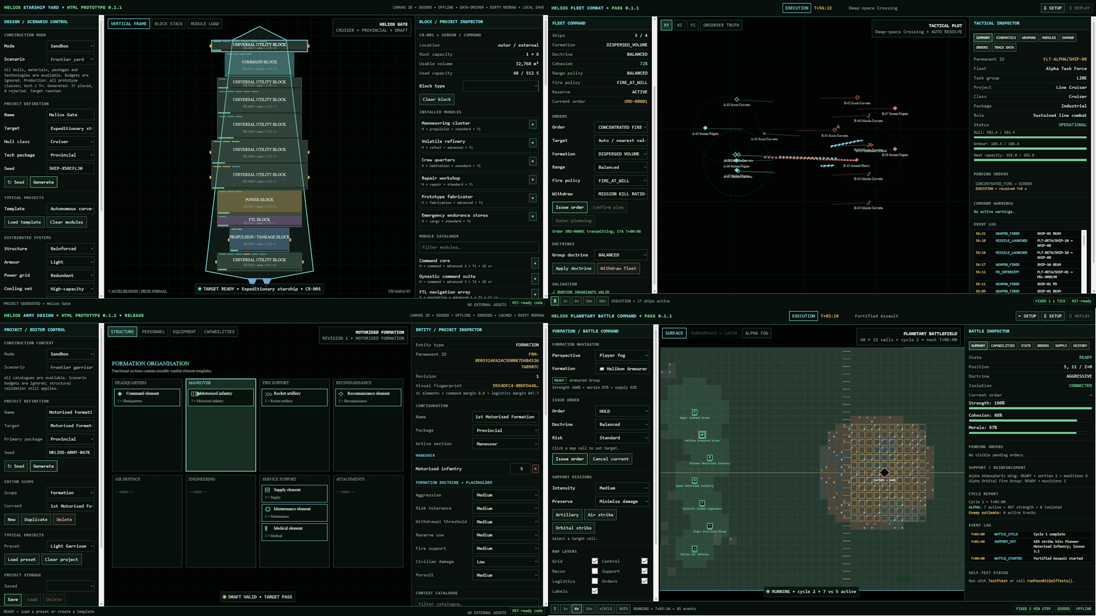Open the Block type dropdown
This screenshot has width=1096, height=616.
tap(501, 86)
